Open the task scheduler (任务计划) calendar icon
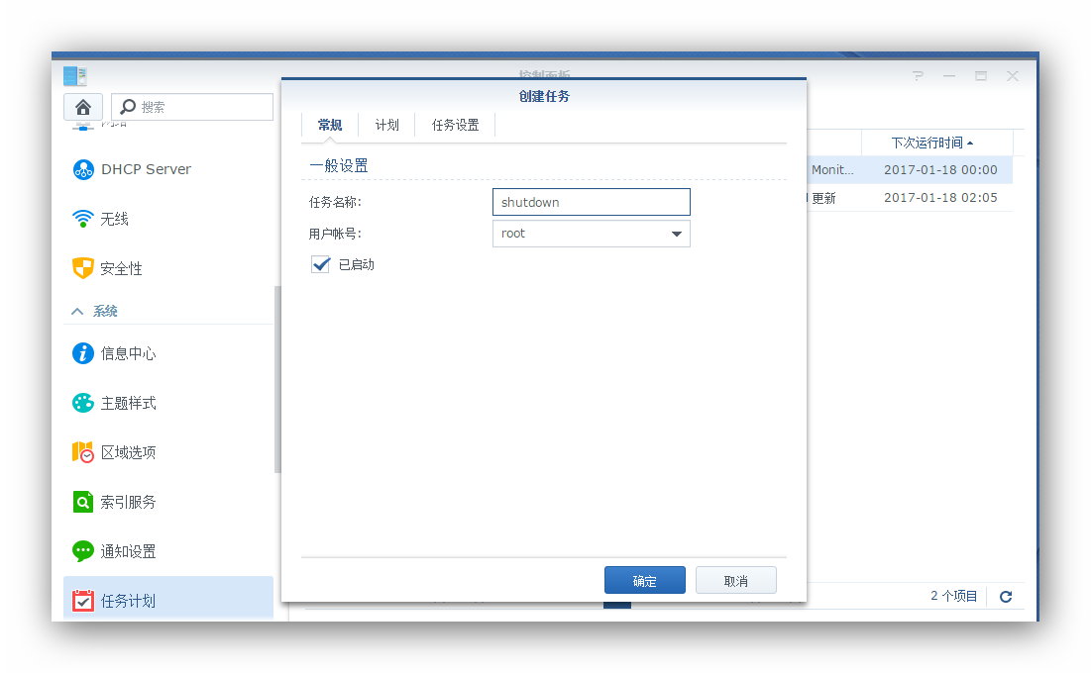Screen dimensions: 1091x673 (x=83, y=601)
